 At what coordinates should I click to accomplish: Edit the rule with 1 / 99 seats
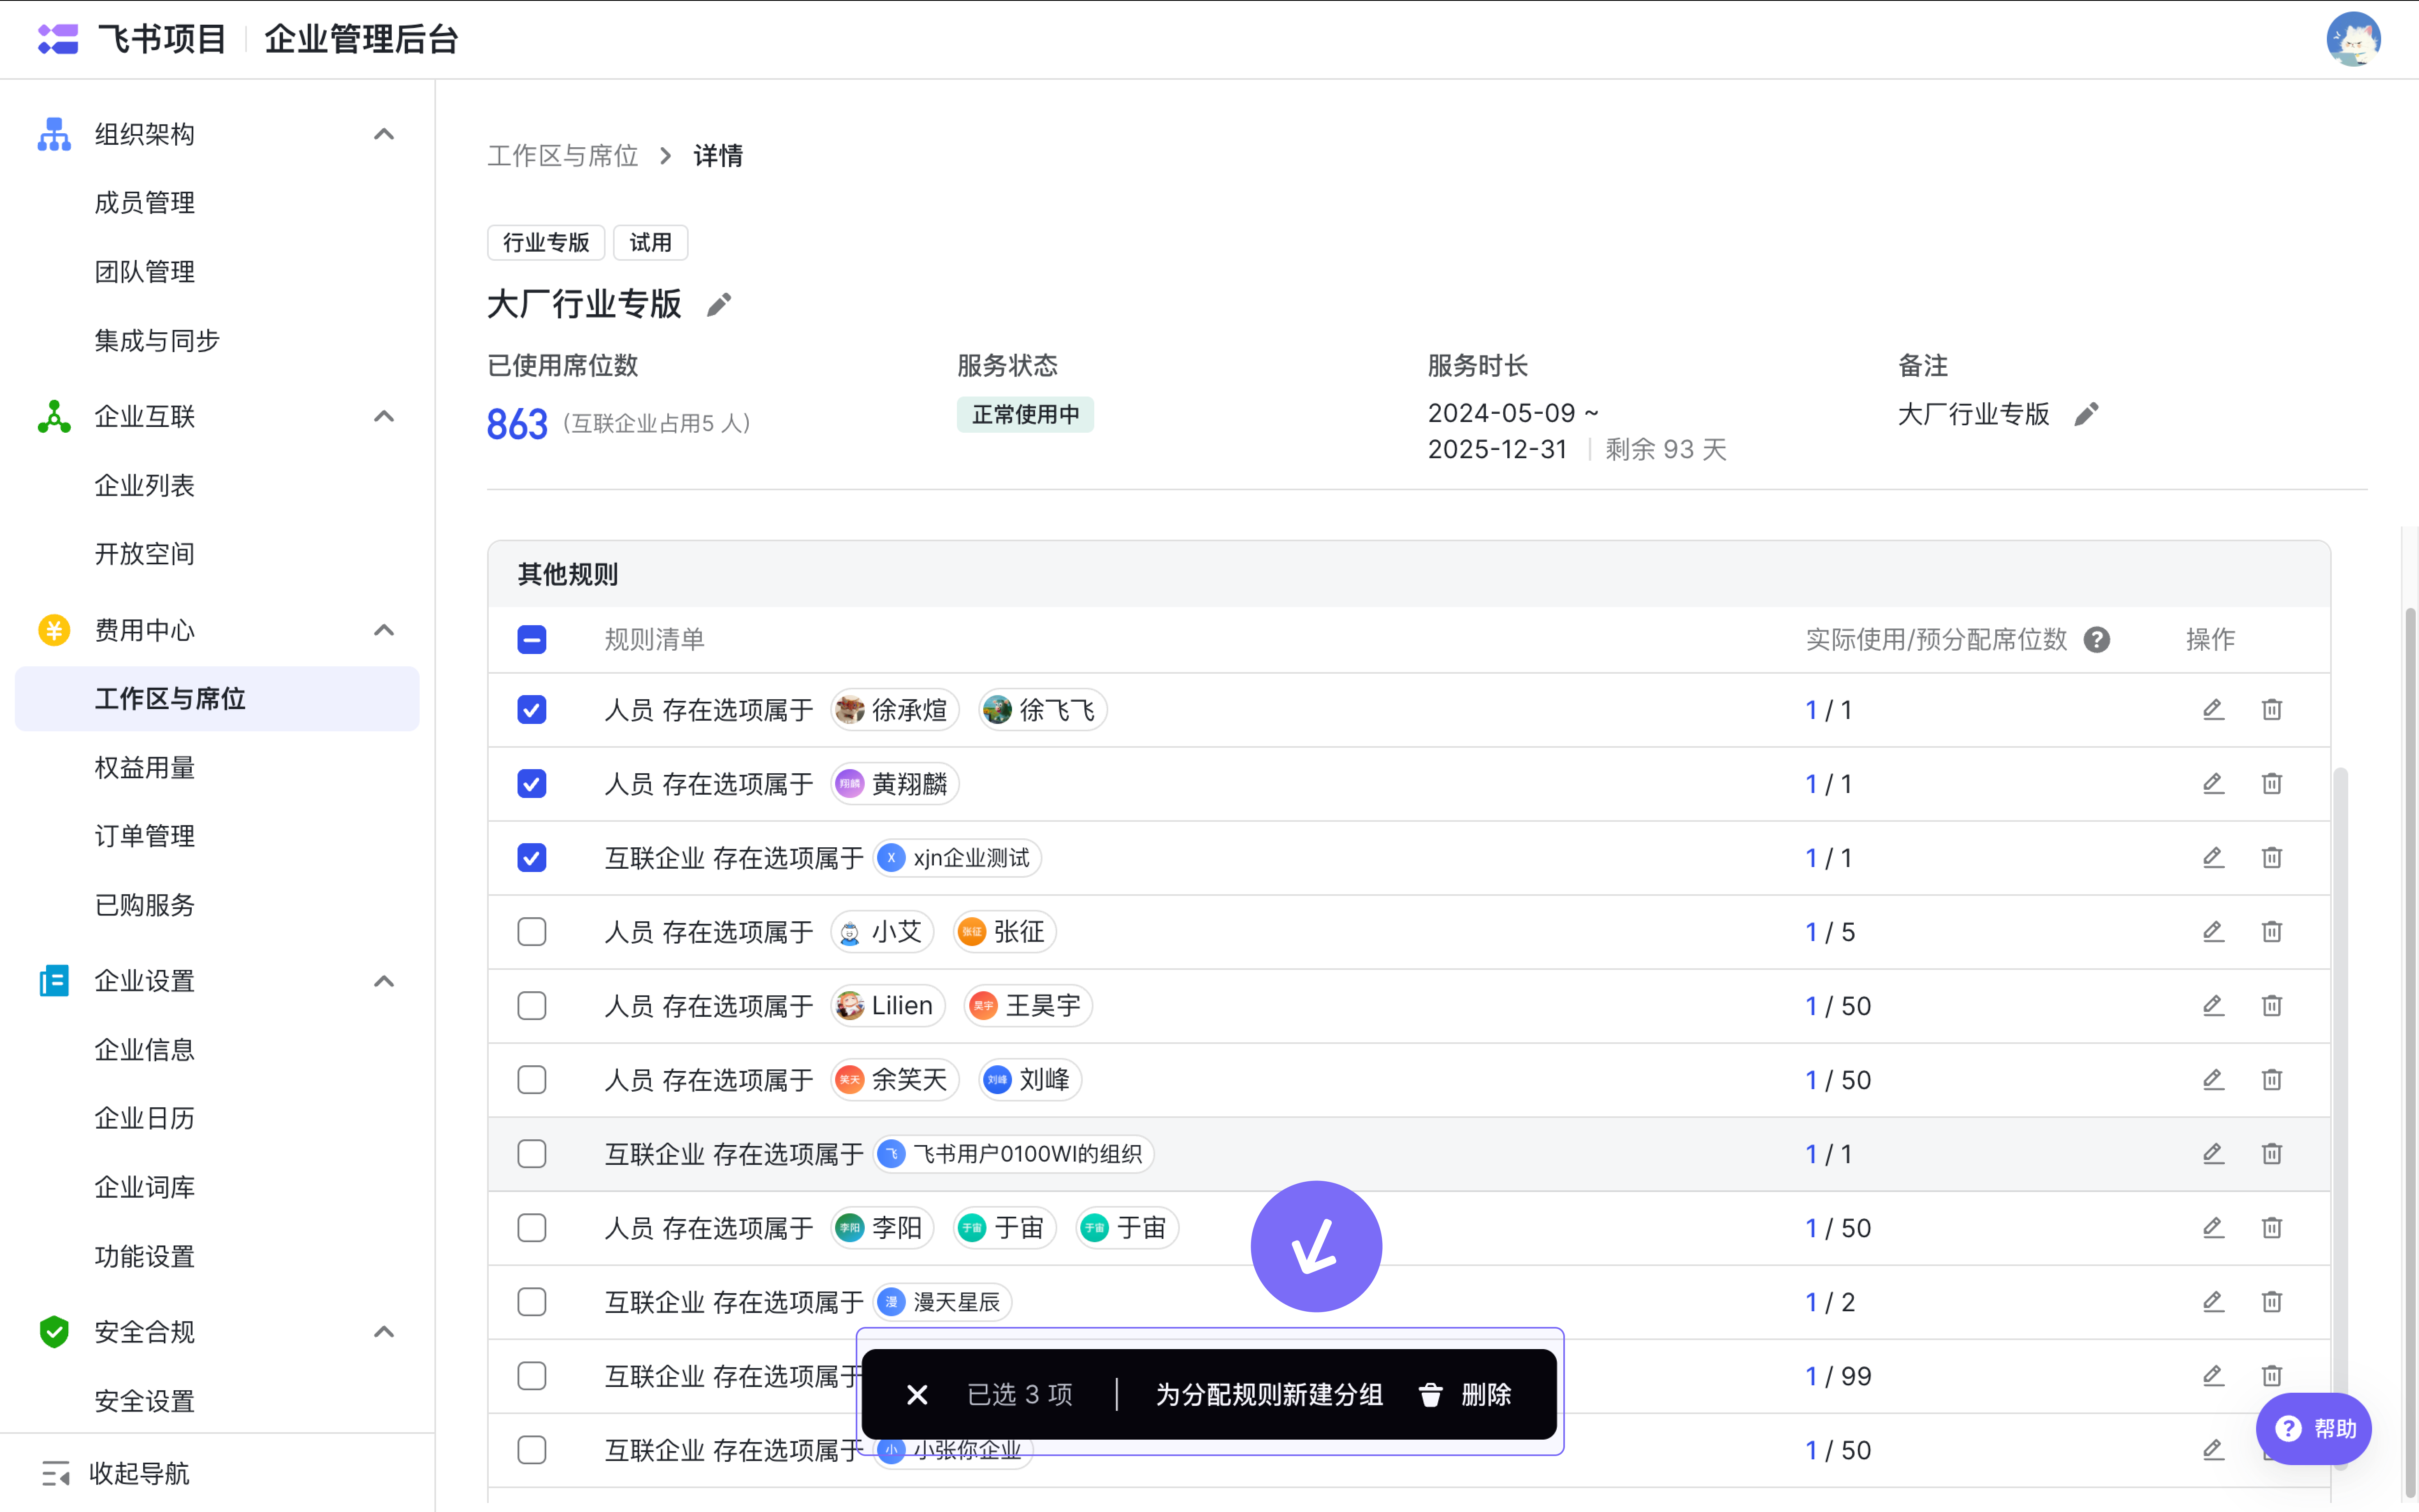tap(2213, 1376)
